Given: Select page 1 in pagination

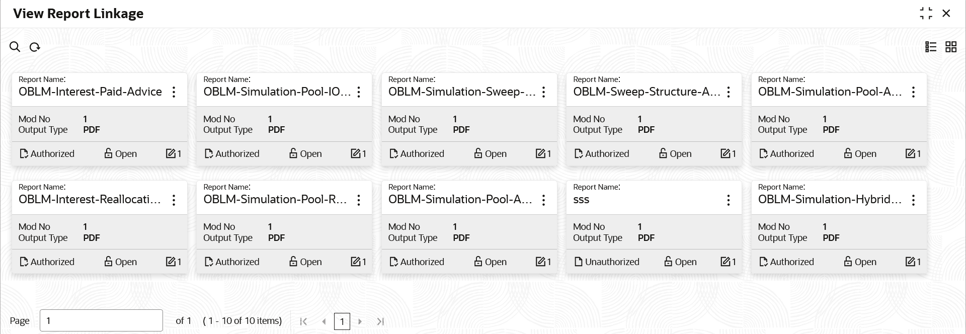Looking at the screenshot, I should [x=342, y=321].
